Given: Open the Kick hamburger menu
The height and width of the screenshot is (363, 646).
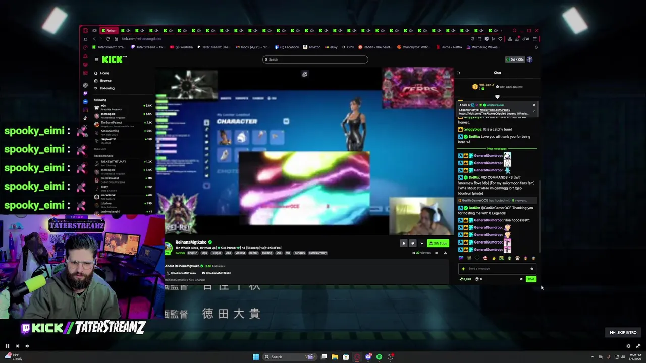Looking at the screenshot, I should [x=96, y=59].
